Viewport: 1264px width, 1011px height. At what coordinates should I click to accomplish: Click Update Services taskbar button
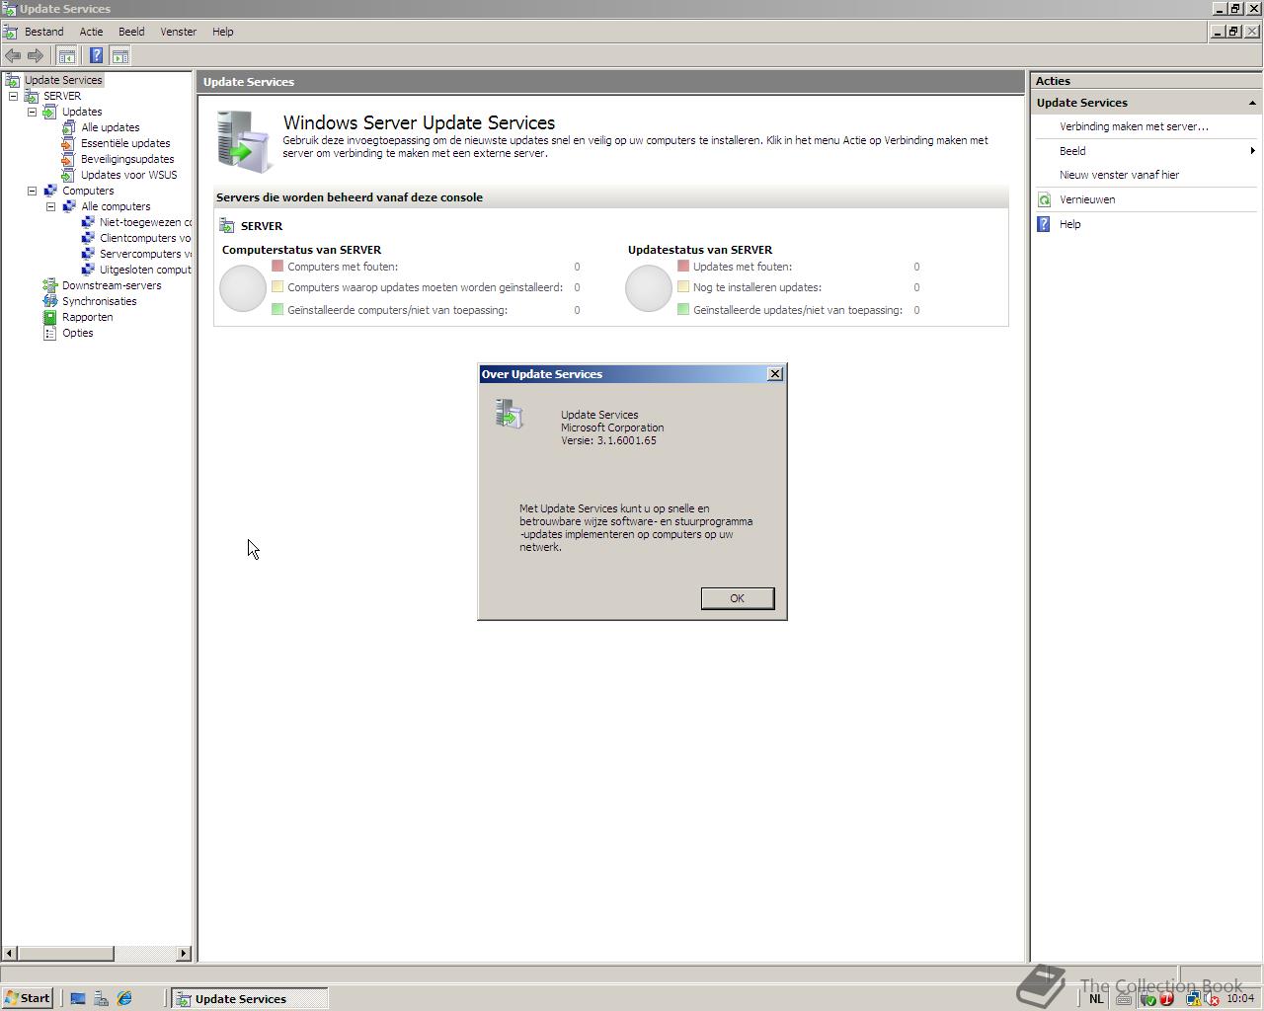[x=249, y=999]
